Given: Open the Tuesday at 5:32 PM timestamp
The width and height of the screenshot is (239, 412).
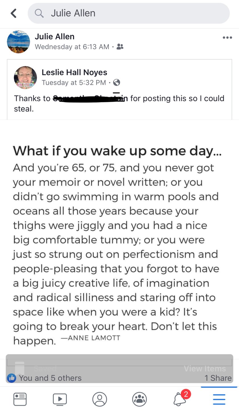Looking at the screenshot, I should [74, 83].
